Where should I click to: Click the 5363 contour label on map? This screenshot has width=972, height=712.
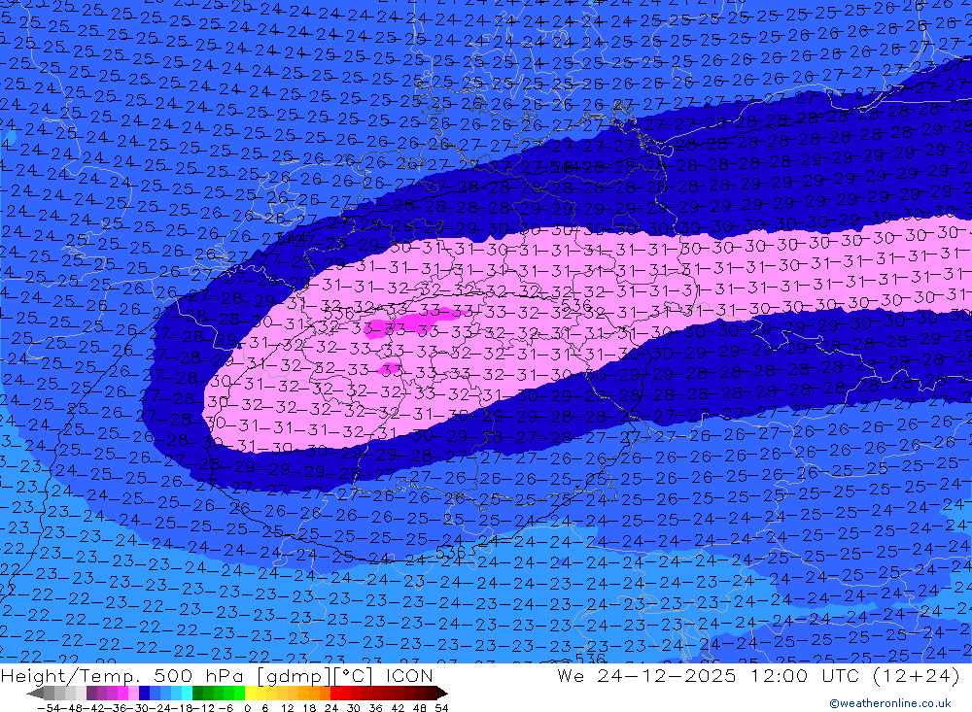coord(456,551)
